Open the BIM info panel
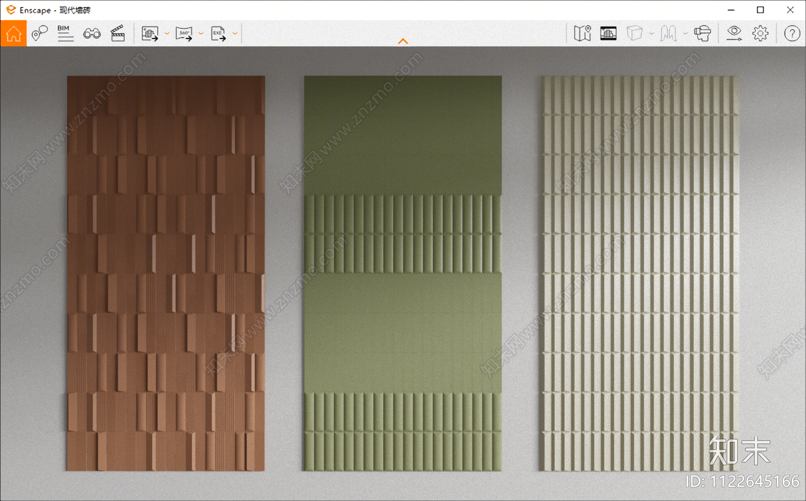 coord(65,34)
